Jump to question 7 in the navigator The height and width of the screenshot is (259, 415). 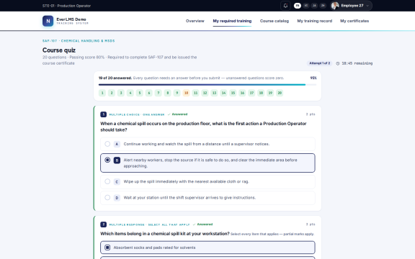click(159, 93)
